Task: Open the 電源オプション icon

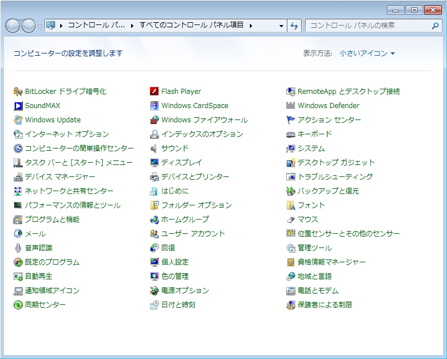Action: pos(154,291)
